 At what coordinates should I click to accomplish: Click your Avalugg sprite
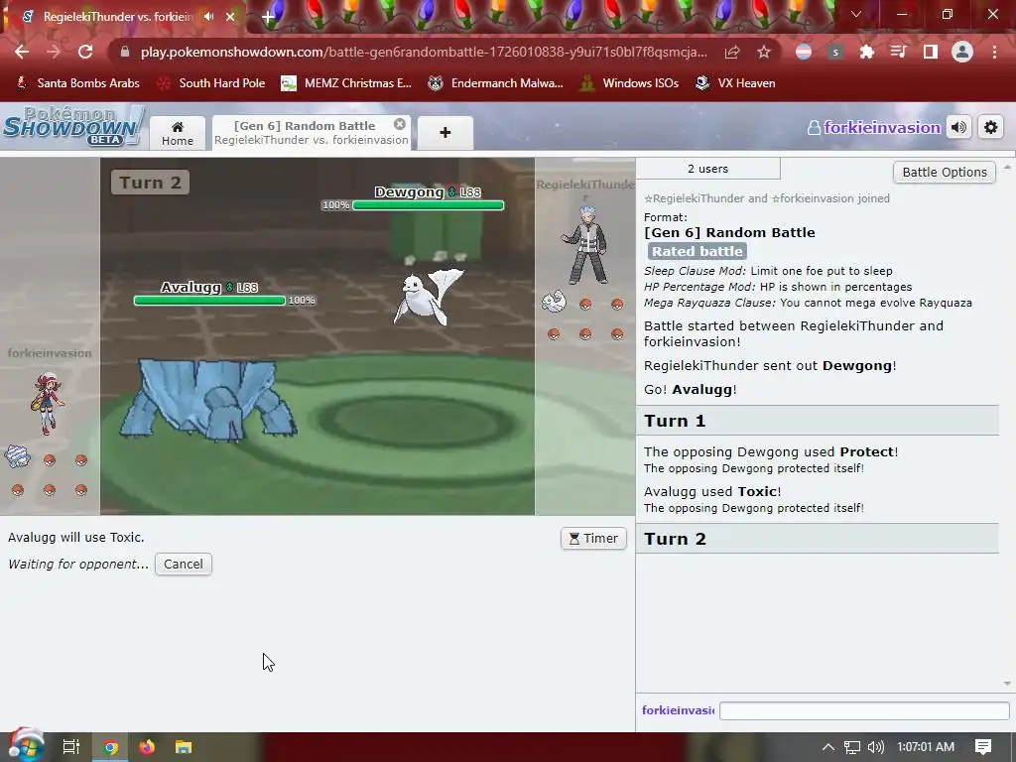point(207,400)
